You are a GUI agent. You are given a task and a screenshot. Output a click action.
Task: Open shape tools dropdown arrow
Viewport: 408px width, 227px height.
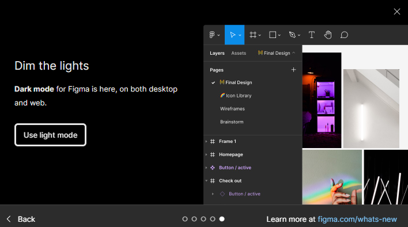(x=279, y=35)
